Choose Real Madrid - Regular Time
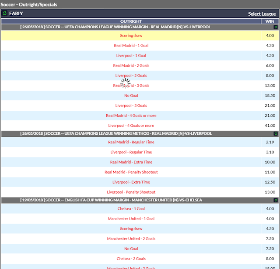The width and height of the screenshot is (280, 269). point(131,142)
